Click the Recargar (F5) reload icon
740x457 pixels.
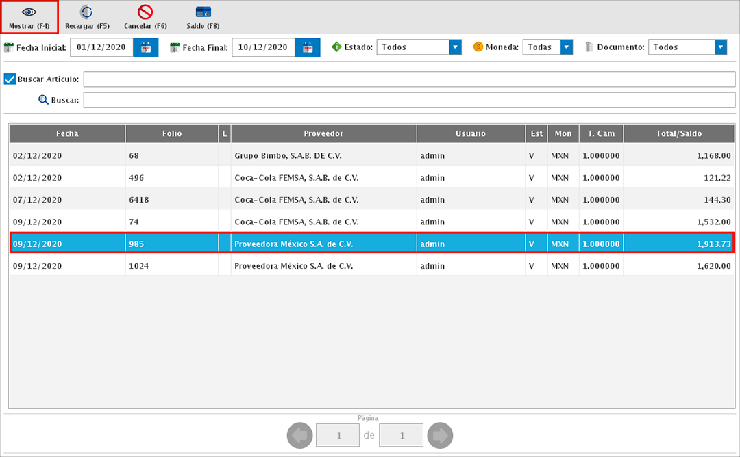[87, 12]
